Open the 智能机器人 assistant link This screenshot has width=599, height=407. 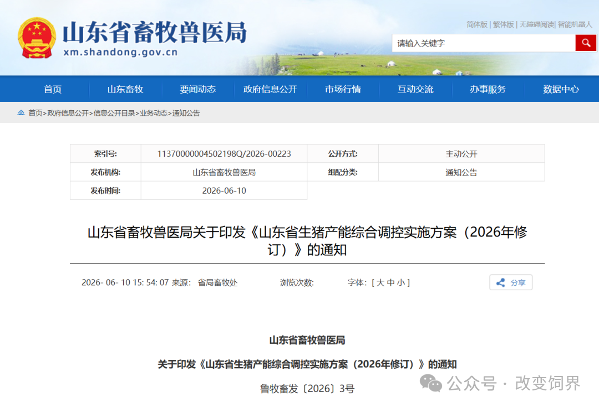[575, 24]
